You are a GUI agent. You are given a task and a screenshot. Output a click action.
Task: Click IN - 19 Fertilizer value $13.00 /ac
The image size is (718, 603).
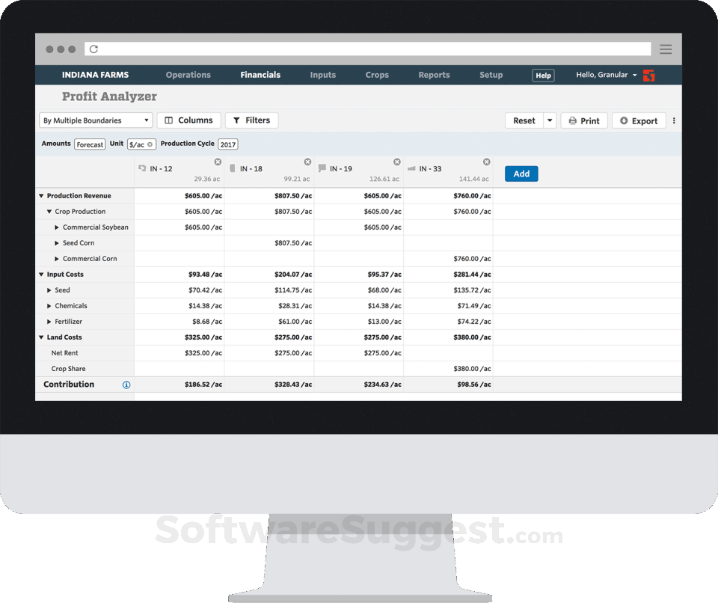click(x=384, y=322)
